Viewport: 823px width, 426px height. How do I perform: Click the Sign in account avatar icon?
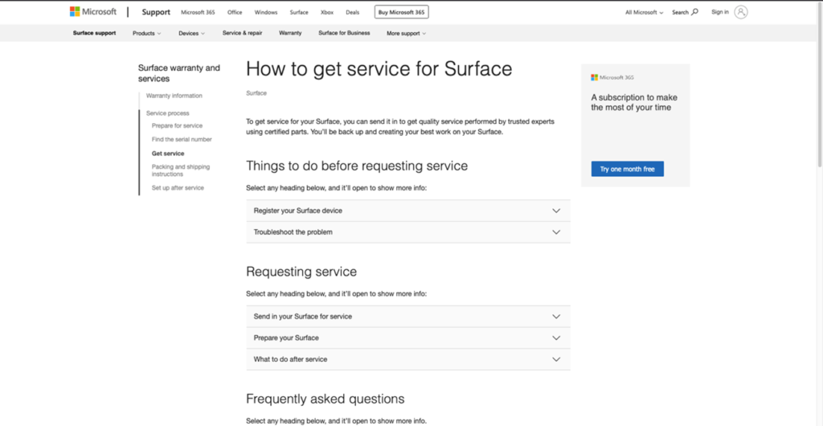(740, 12)
